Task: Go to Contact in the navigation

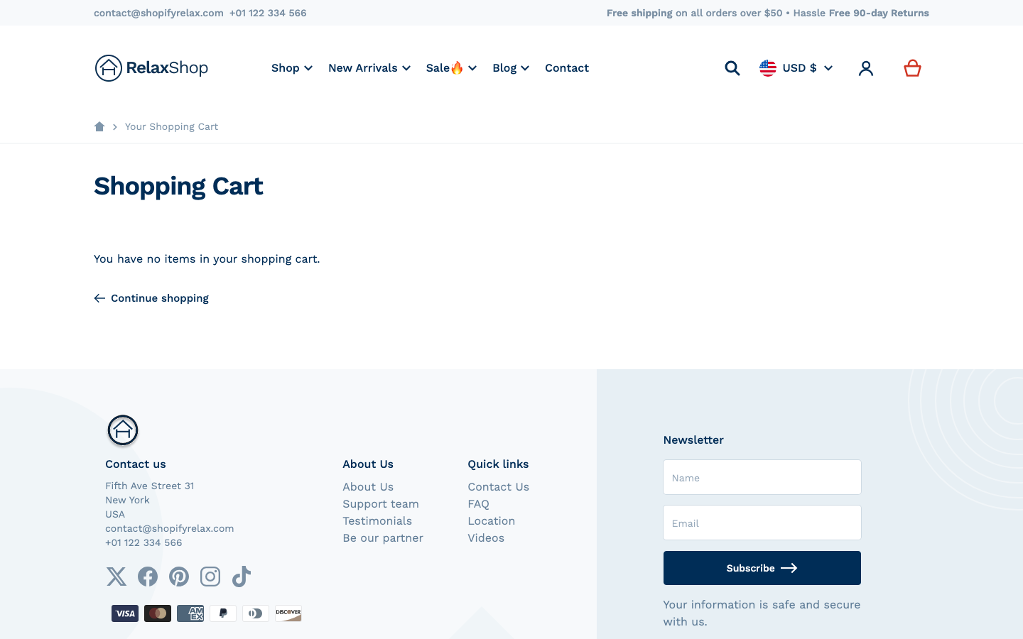Action: click(x=567, y=68)
